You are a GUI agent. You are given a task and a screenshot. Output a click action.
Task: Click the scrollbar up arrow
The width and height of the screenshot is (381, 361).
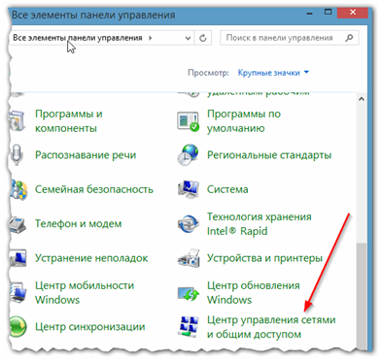point(362,99)
